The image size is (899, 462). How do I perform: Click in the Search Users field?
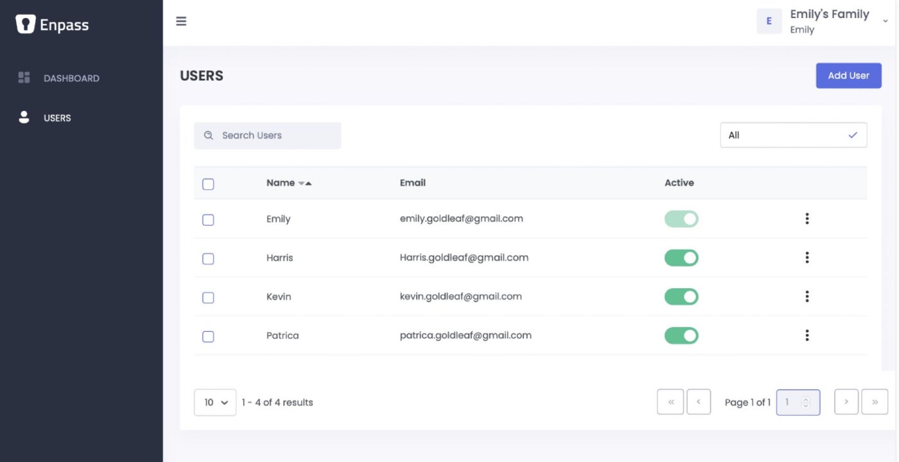[267, 135]
